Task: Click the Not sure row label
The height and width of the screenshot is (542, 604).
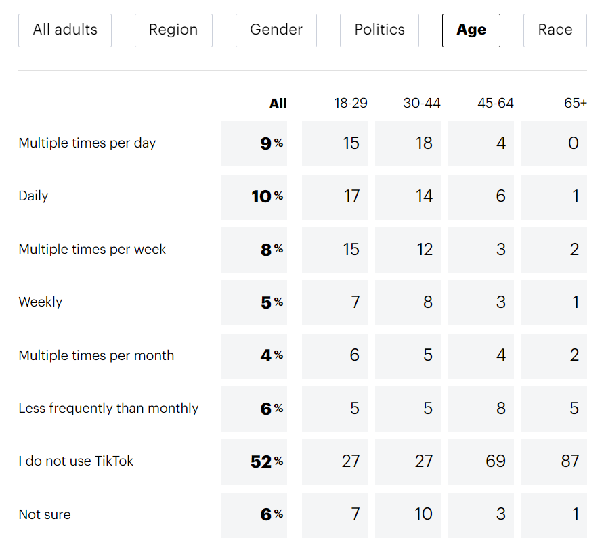Action: 45,515
